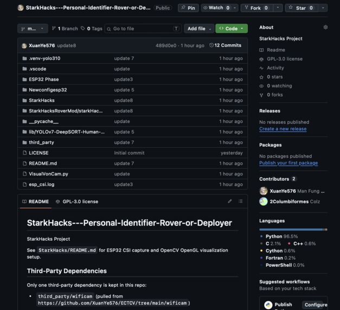Star the repository
The image size is (340, 310).
coord(301,8)
